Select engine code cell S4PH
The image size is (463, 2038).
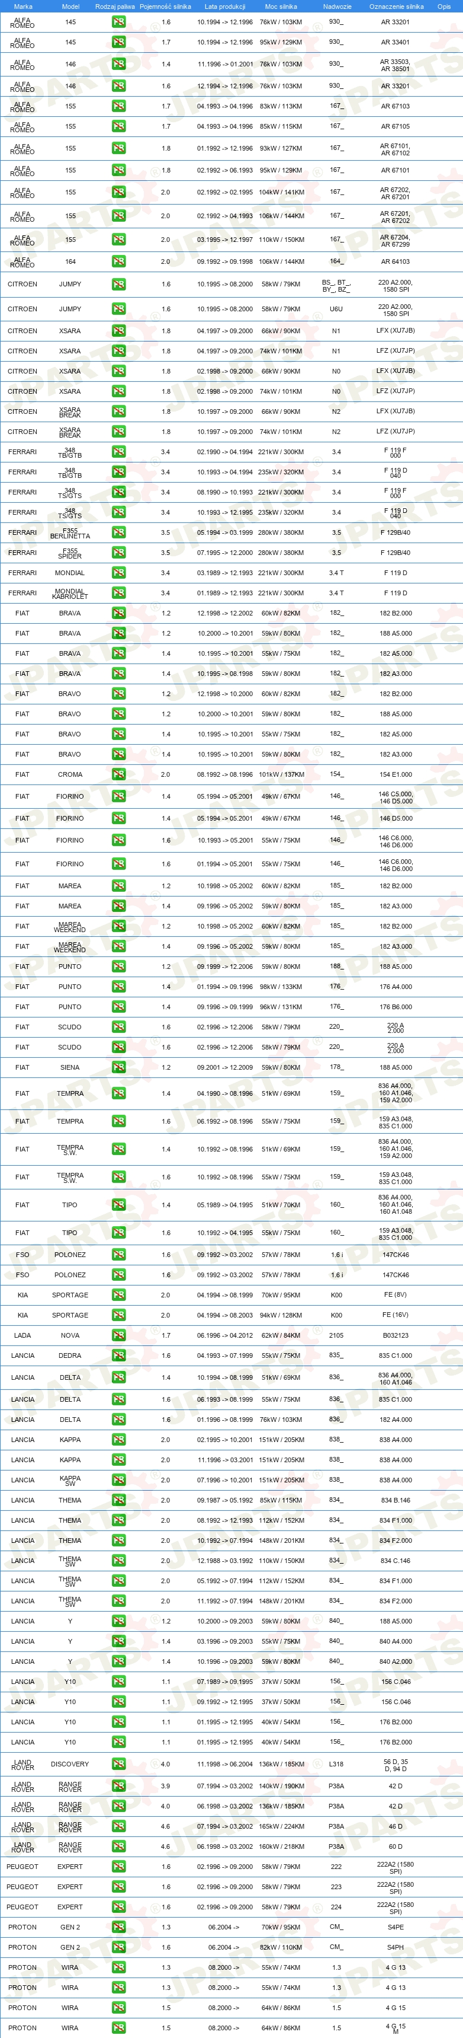396,1948
